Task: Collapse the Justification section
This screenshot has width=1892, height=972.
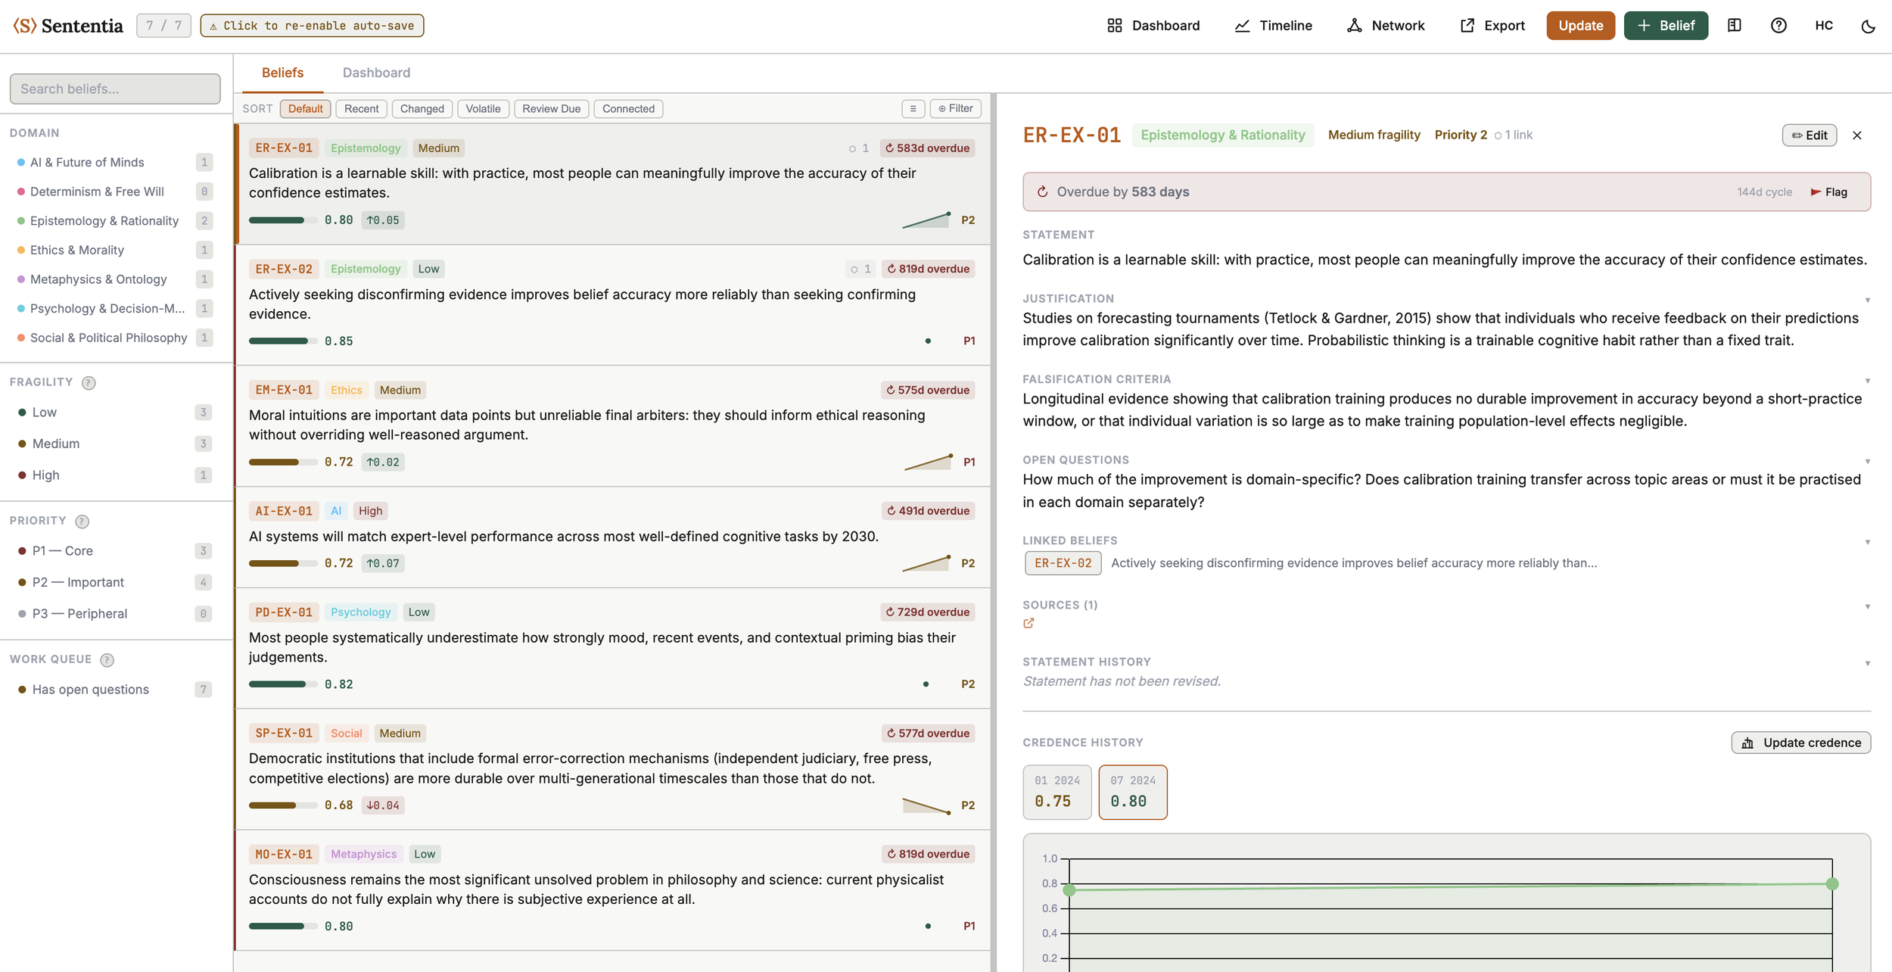Action: pyautogui.click(x=1867, y=300)
